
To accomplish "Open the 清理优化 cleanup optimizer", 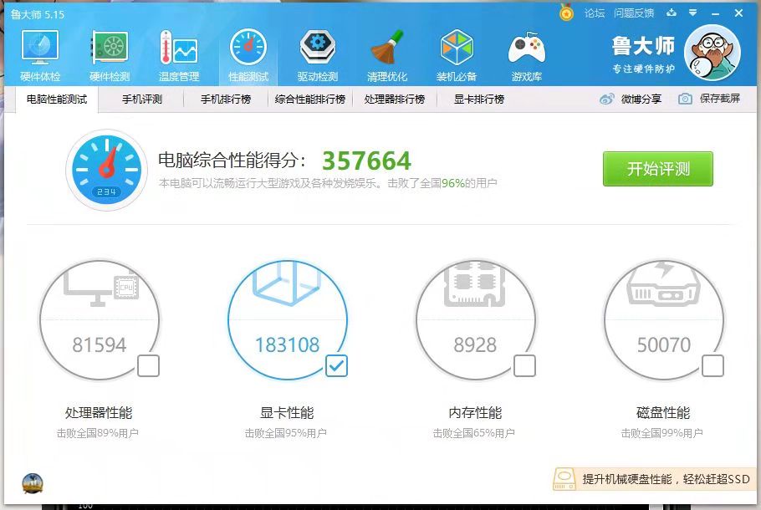I will [386, 53].
